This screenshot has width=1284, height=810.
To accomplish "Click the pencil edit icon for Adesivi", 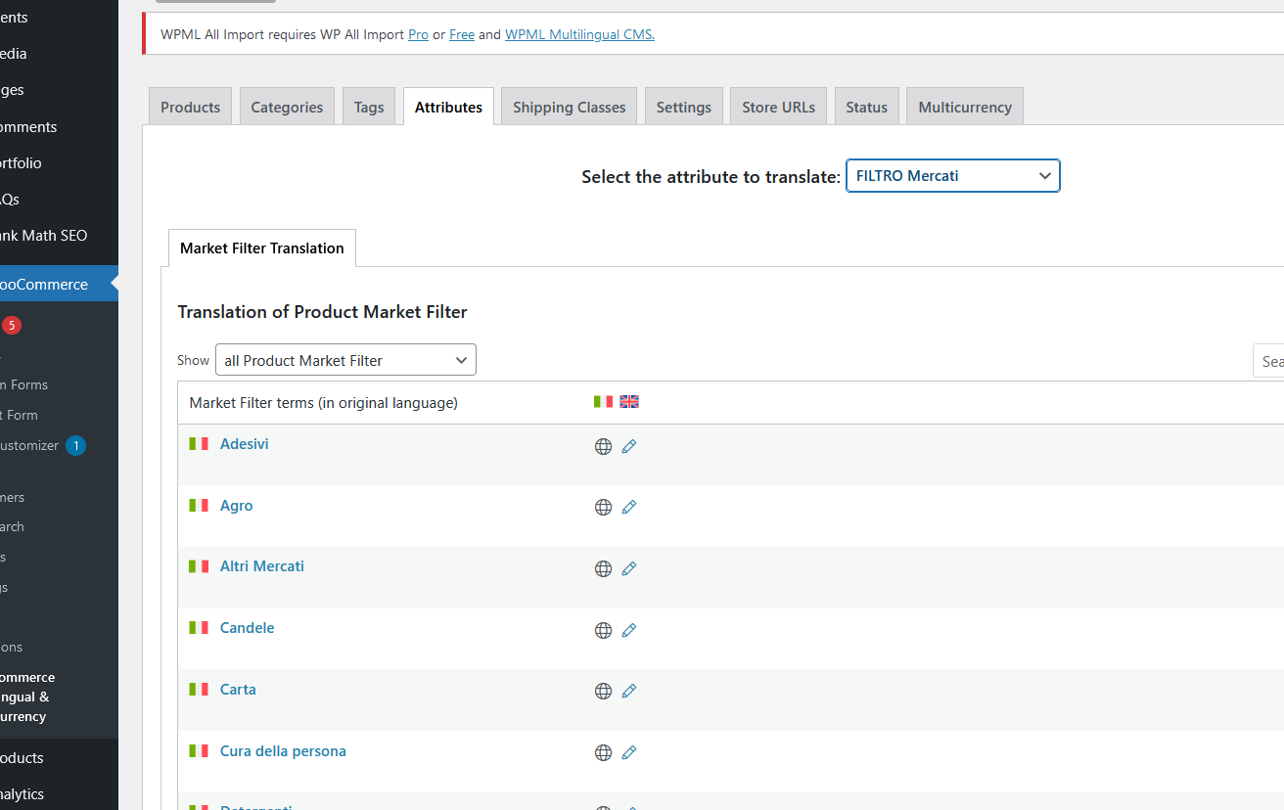I will click(629, 446).
